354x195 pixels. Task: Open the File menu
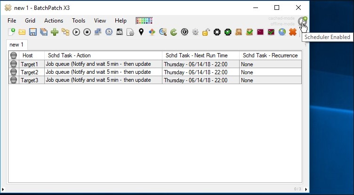[12, 21]
